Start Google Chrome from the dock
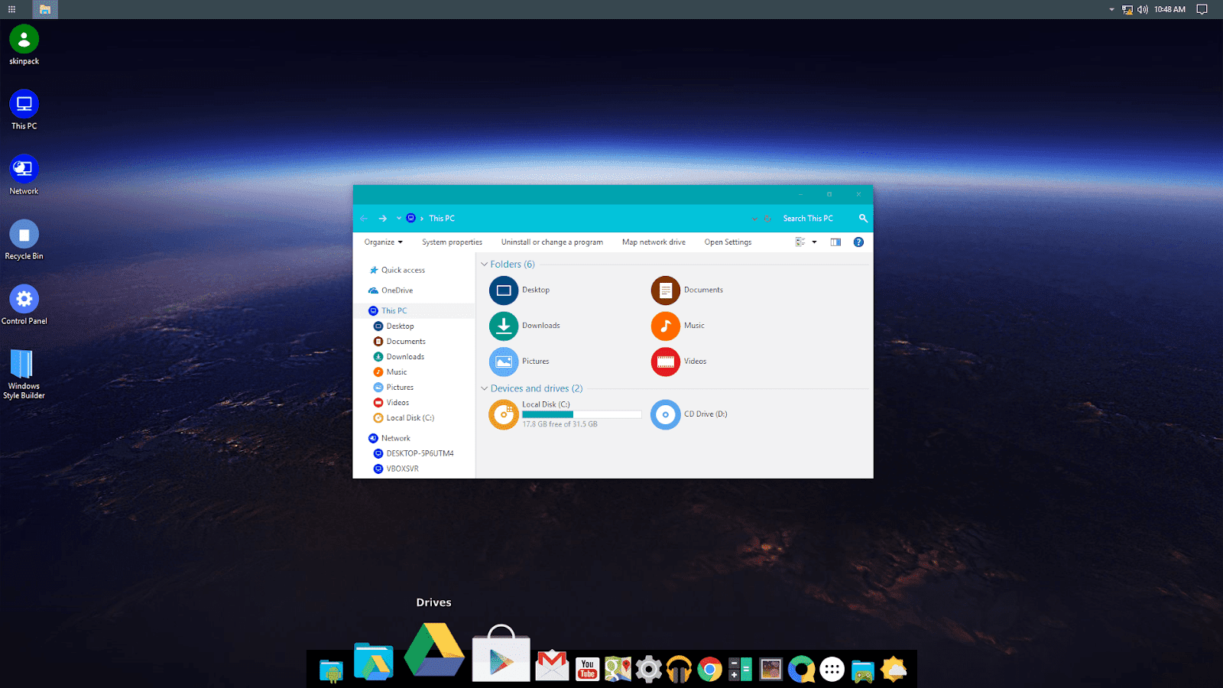The width and height of the screenshot is (1223, 688). point(709,668)
